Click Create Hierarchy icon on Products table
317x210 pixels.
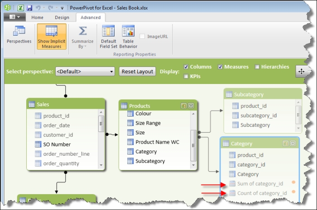click(x=183, y=106)
